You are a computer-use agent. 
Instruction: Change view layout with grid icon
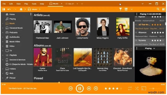tap(126, 9)
